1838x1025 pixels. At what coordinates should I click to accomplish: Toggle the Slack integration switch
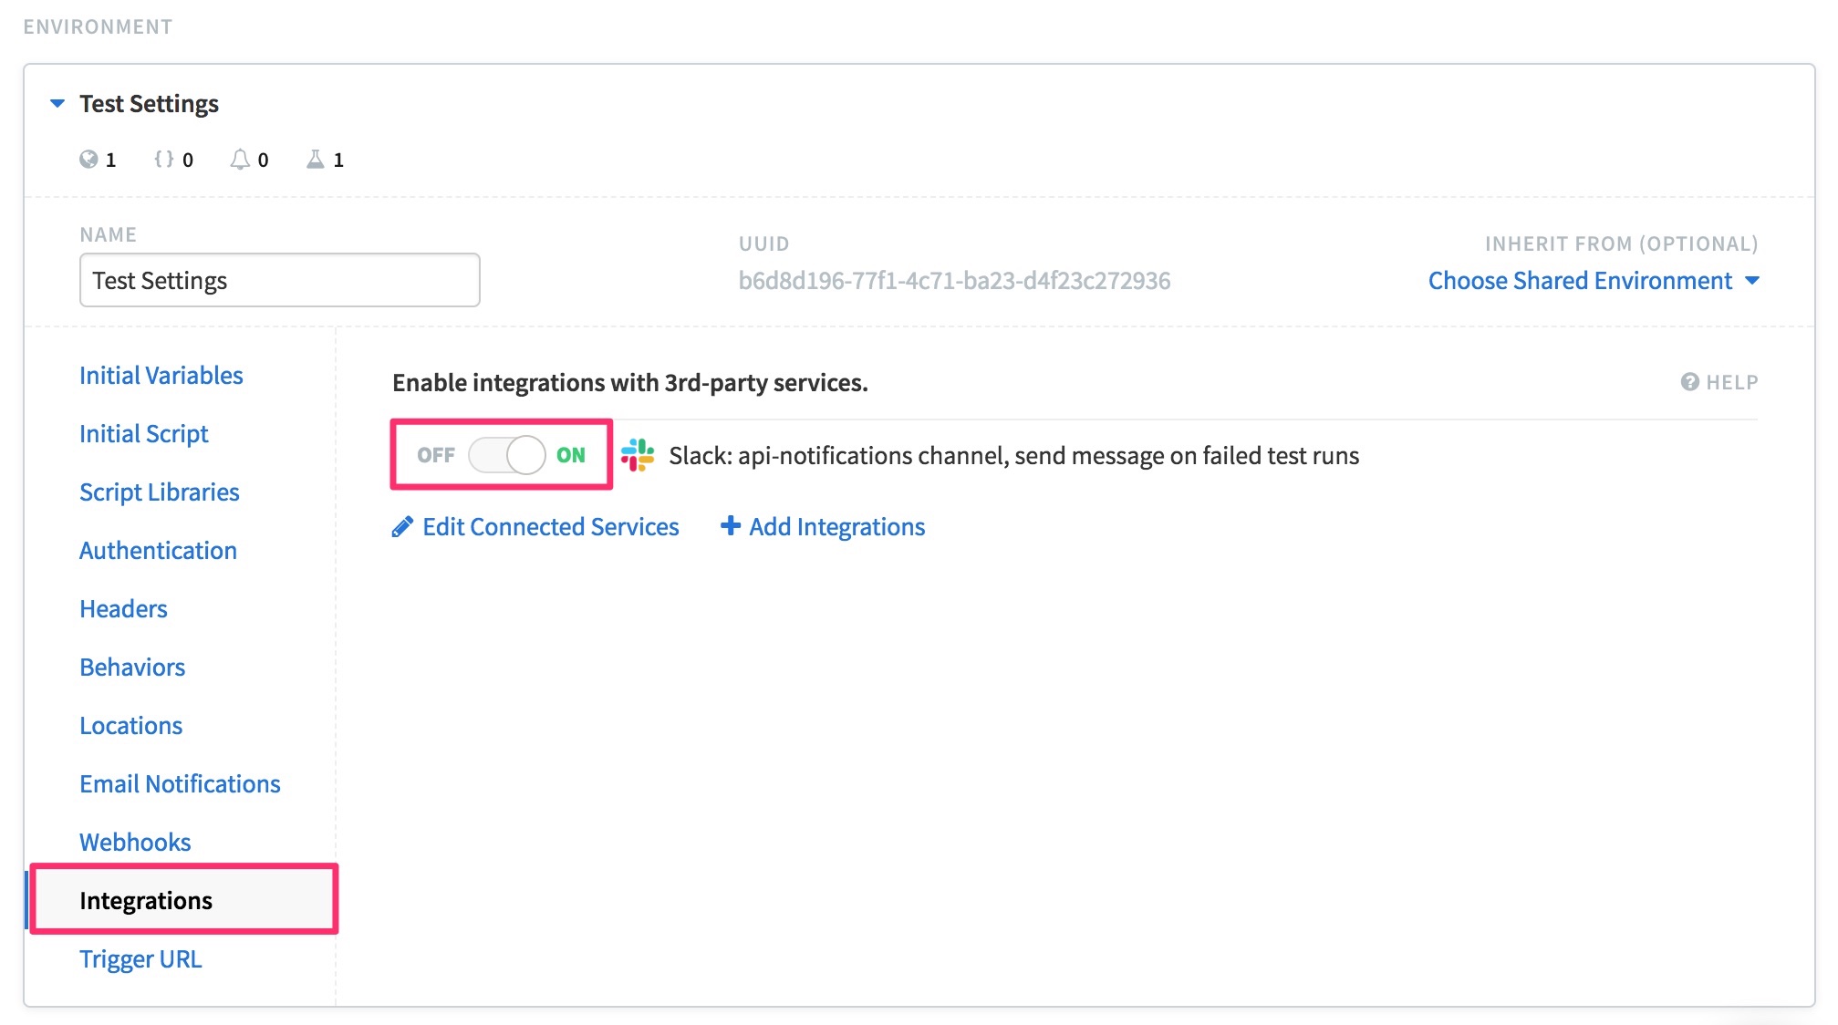[x=507, y=455]
